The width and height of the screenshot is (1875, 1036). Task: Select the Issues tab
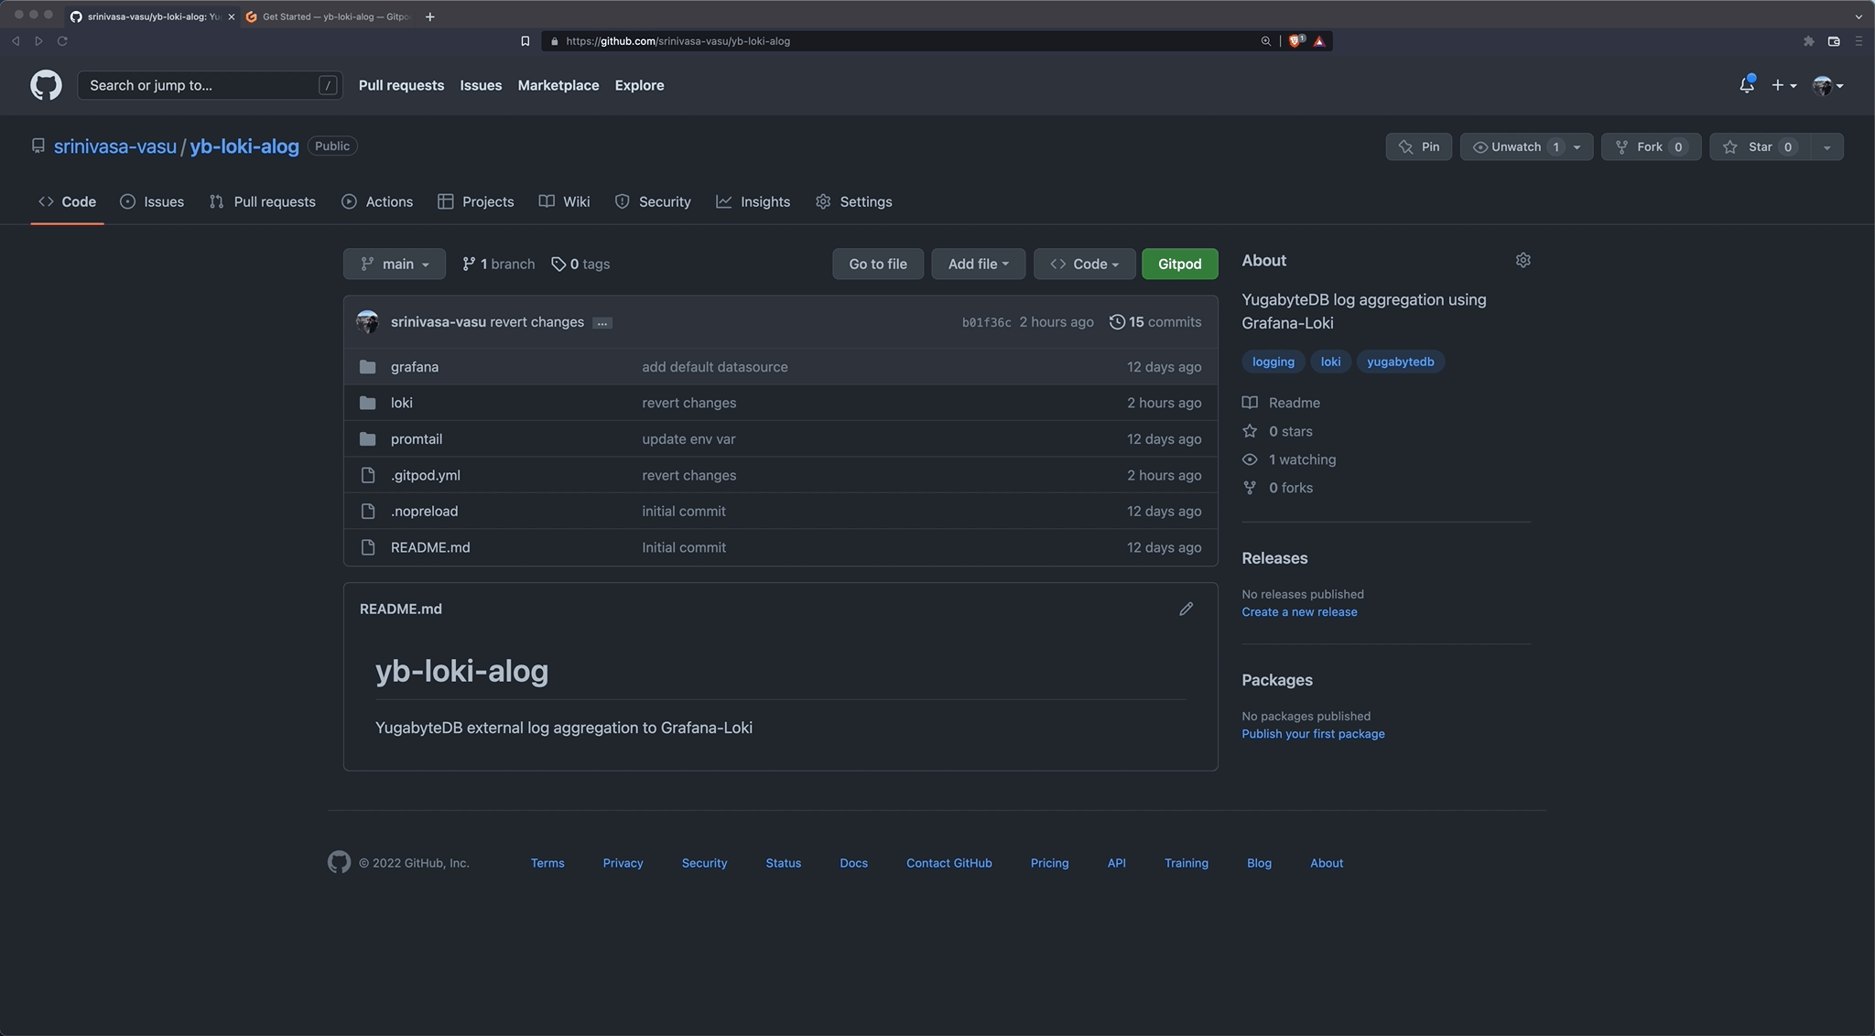pos(151,201)
